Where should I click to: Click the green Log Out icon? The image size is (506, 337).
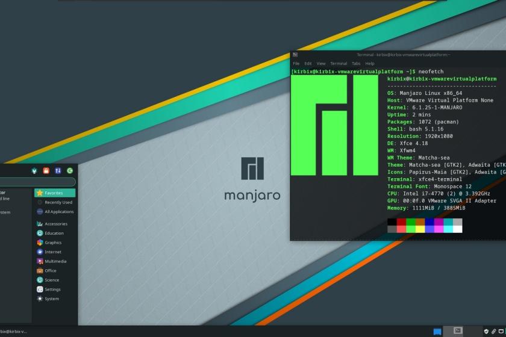click(x=70, y=171)
